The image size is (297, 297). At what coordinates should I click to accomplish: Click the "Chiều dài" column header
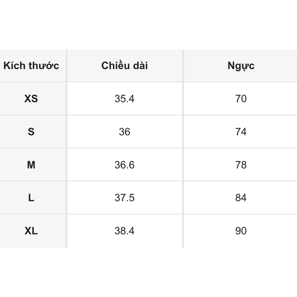(x=124, y=66)
